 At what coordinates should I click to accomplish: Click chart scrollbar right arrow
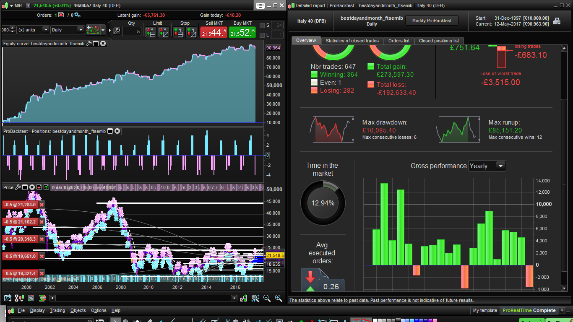pos(234,298)
